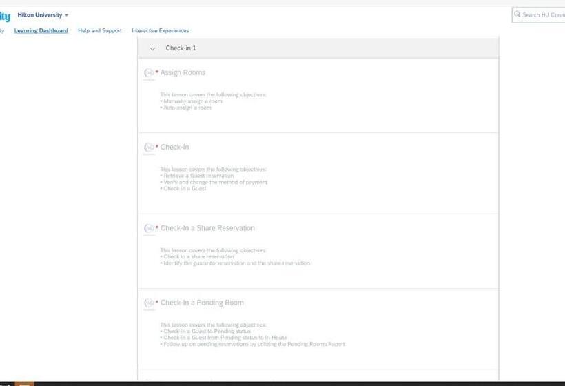This screenshot has width=565, height=386.
Task: Click the blue site logo at top left
Action: pyautogui.click(x=5, y=17)
